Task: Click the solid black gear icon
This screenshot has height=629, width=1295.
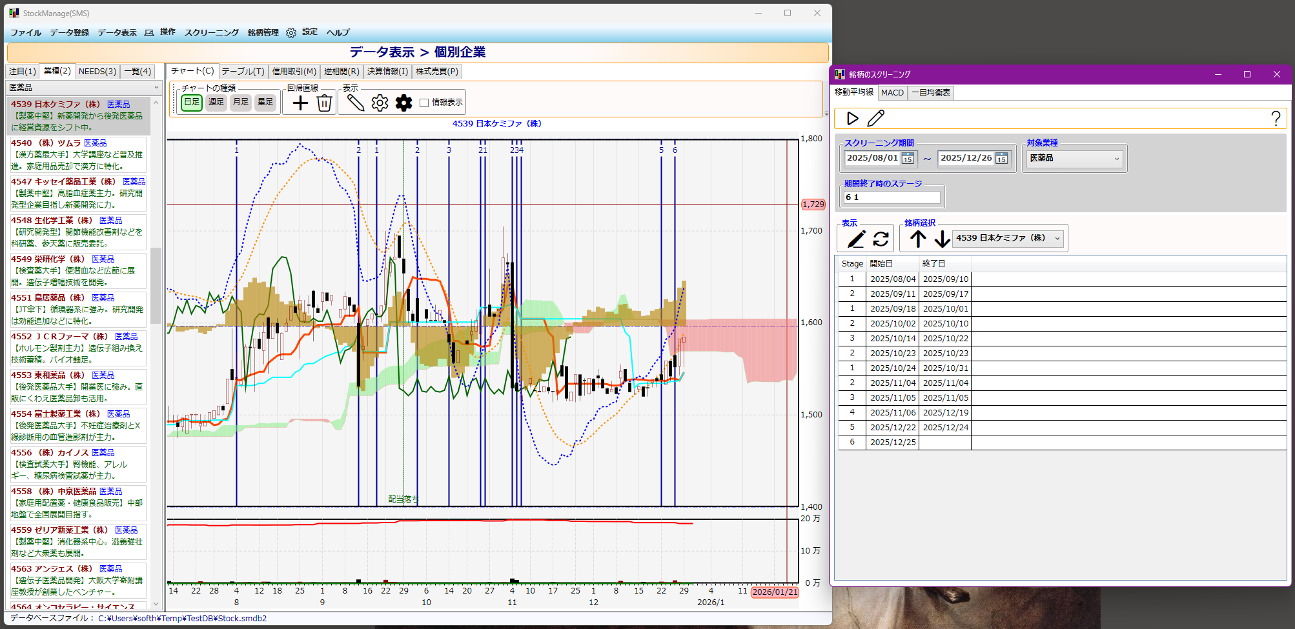Action: [403, 103]
